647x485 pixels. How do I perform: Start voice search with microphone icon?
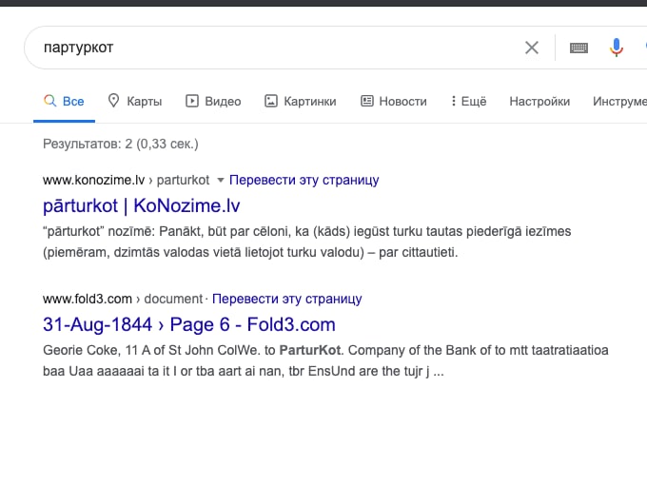[x=617, y=48]
